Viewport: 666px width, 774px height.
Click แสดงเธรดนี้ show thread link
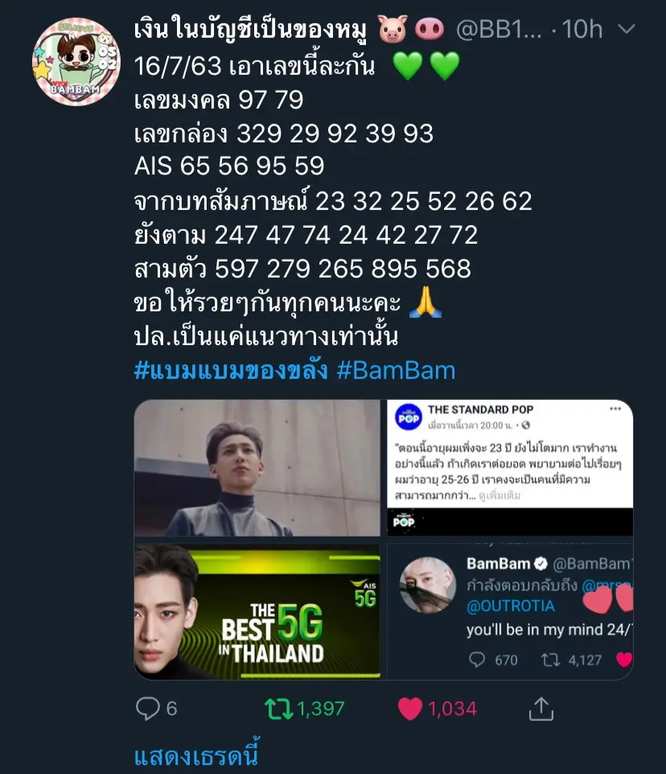(196, 755)
